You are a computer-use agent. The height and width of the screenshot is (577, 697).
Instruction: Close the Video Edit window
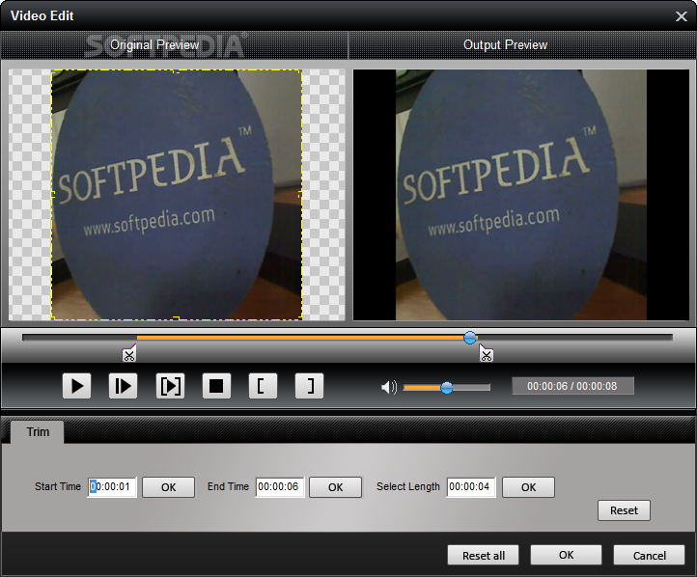click(681, 16)
